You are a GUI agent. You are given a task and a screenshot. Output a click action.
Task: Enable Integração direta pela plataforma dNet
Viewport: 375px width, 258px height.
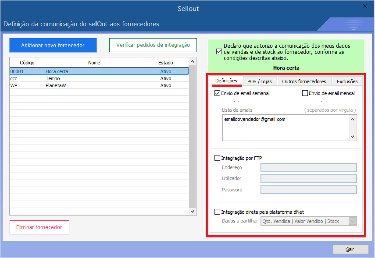218,212
